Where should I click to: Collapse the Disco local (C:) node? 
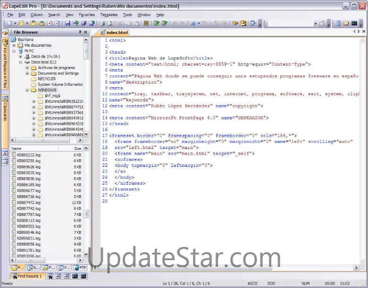pyautogui.click(x=20, y=62)
